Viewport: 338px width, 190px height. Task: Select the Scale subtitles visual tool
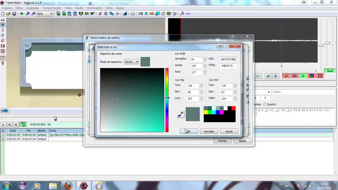[x=3, y=41]
